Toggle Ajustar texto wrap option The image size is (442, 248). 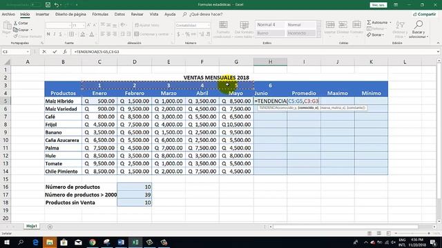(147, 25)
